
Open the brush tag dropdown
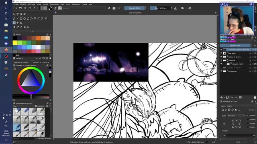click(23, 106)
